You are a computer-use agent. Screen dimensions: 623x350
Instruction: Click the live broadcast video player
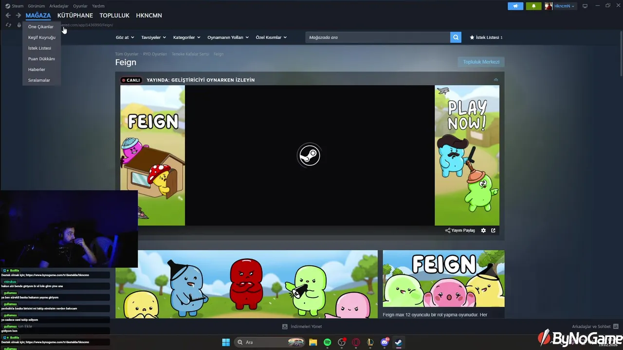(x=310, y=156)
